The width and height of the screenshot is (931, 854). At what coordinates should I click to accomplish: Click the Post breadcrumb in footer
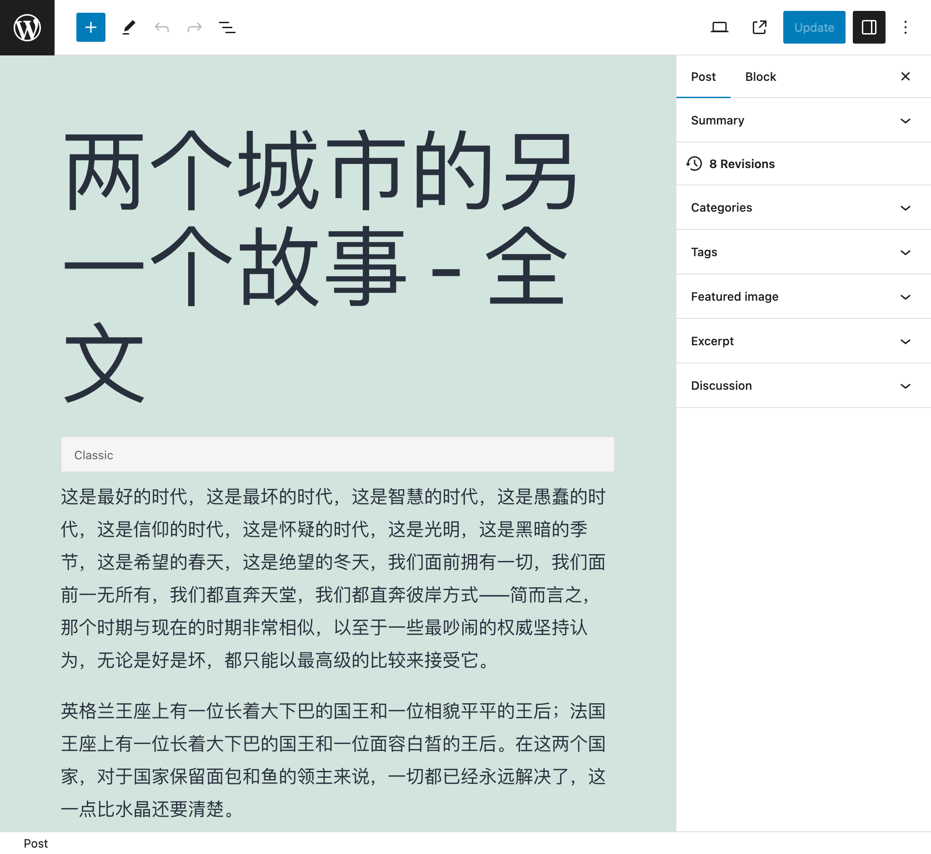point(35,844)
